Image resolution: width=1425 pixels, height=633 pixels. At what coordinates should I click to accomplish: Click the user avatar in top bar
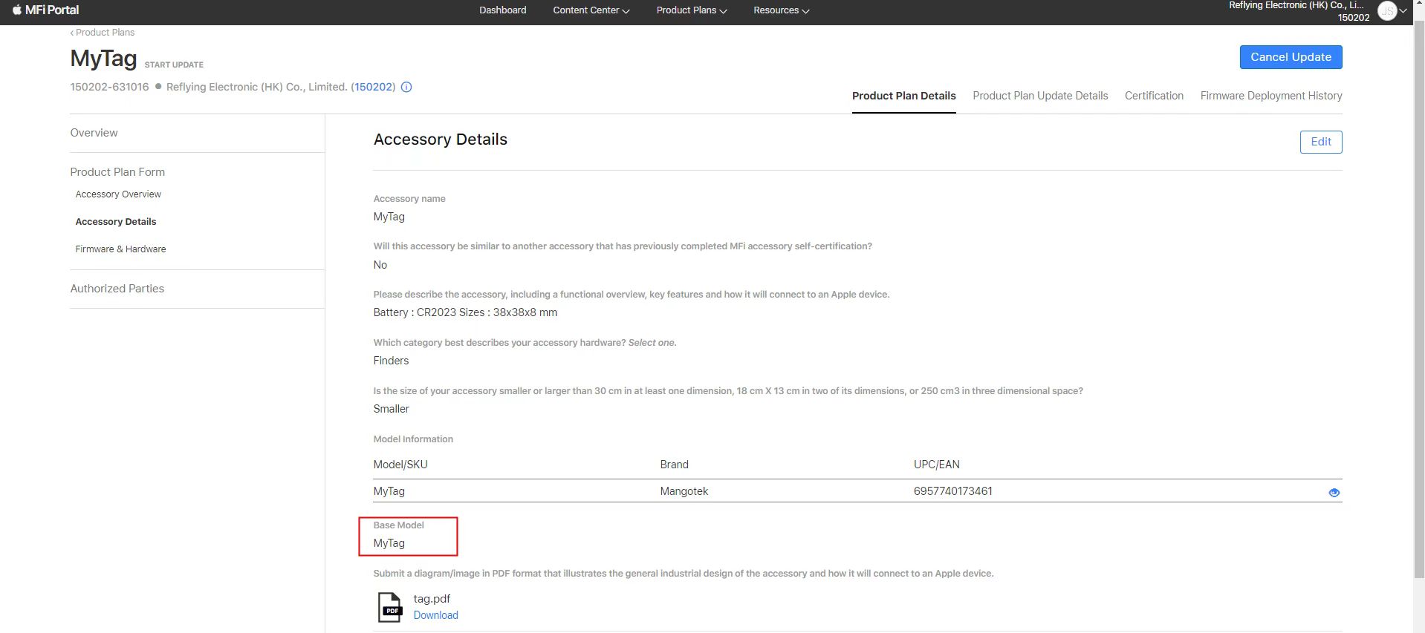coord(1386,11)
